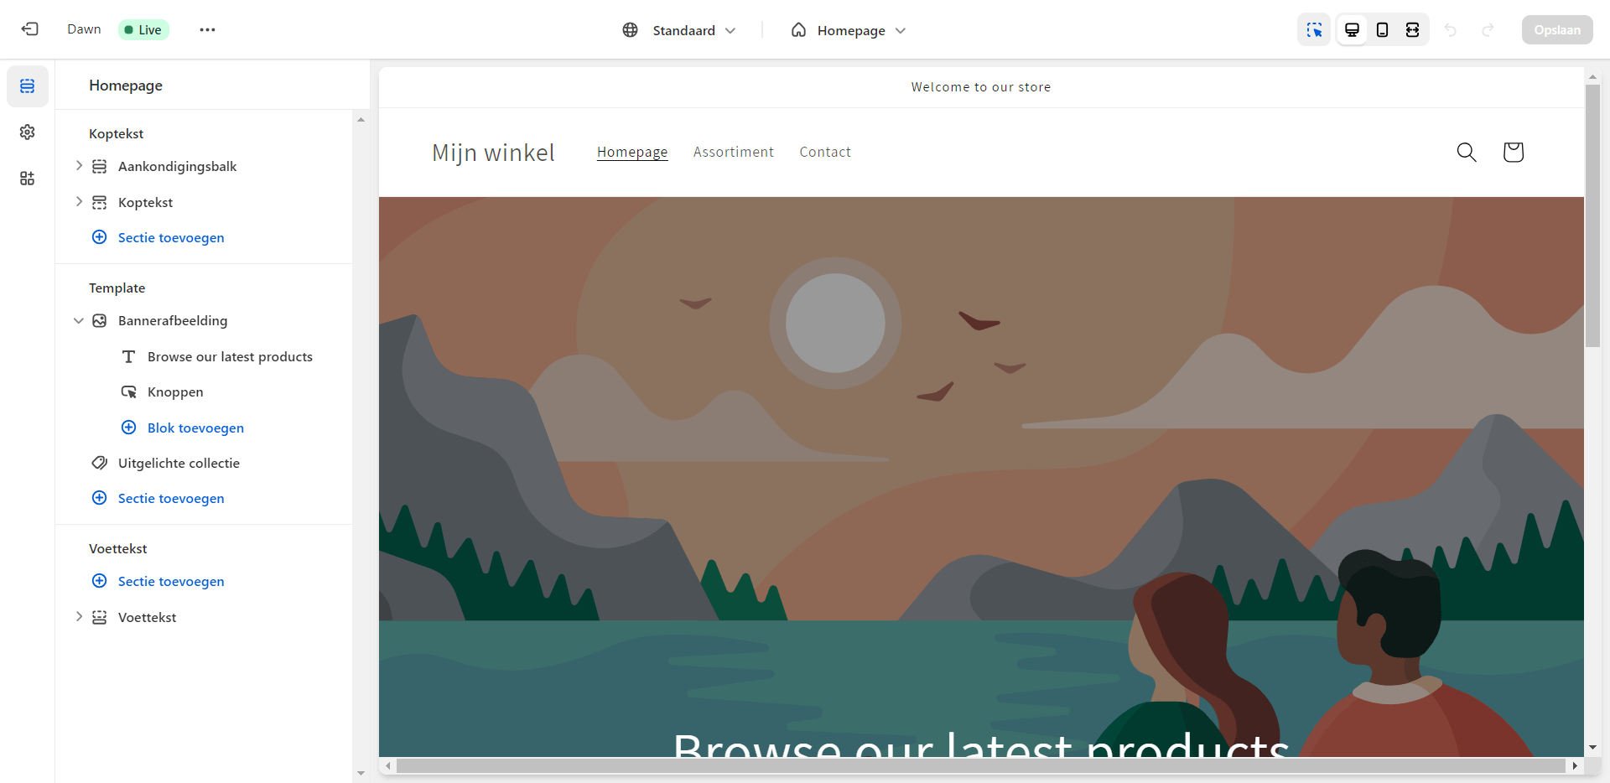Switch to fullscreen preview view
This screenshot has height=783, width=1610.
1412,30
